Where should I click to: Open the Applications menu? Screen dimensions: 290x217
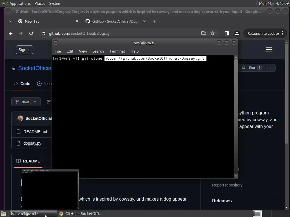tap(18, 3)
